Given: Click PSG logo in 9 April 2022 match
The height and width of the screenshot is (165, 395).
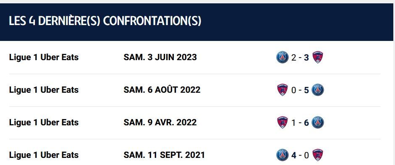Looking at the screenshot, I should pos(318,122).
